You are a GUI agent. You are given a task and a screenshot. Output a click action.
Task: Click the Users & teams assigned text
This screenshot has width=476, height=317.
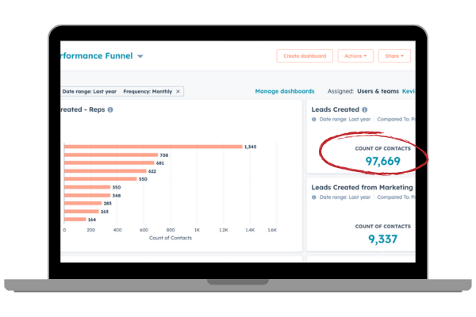click(378, 91)
